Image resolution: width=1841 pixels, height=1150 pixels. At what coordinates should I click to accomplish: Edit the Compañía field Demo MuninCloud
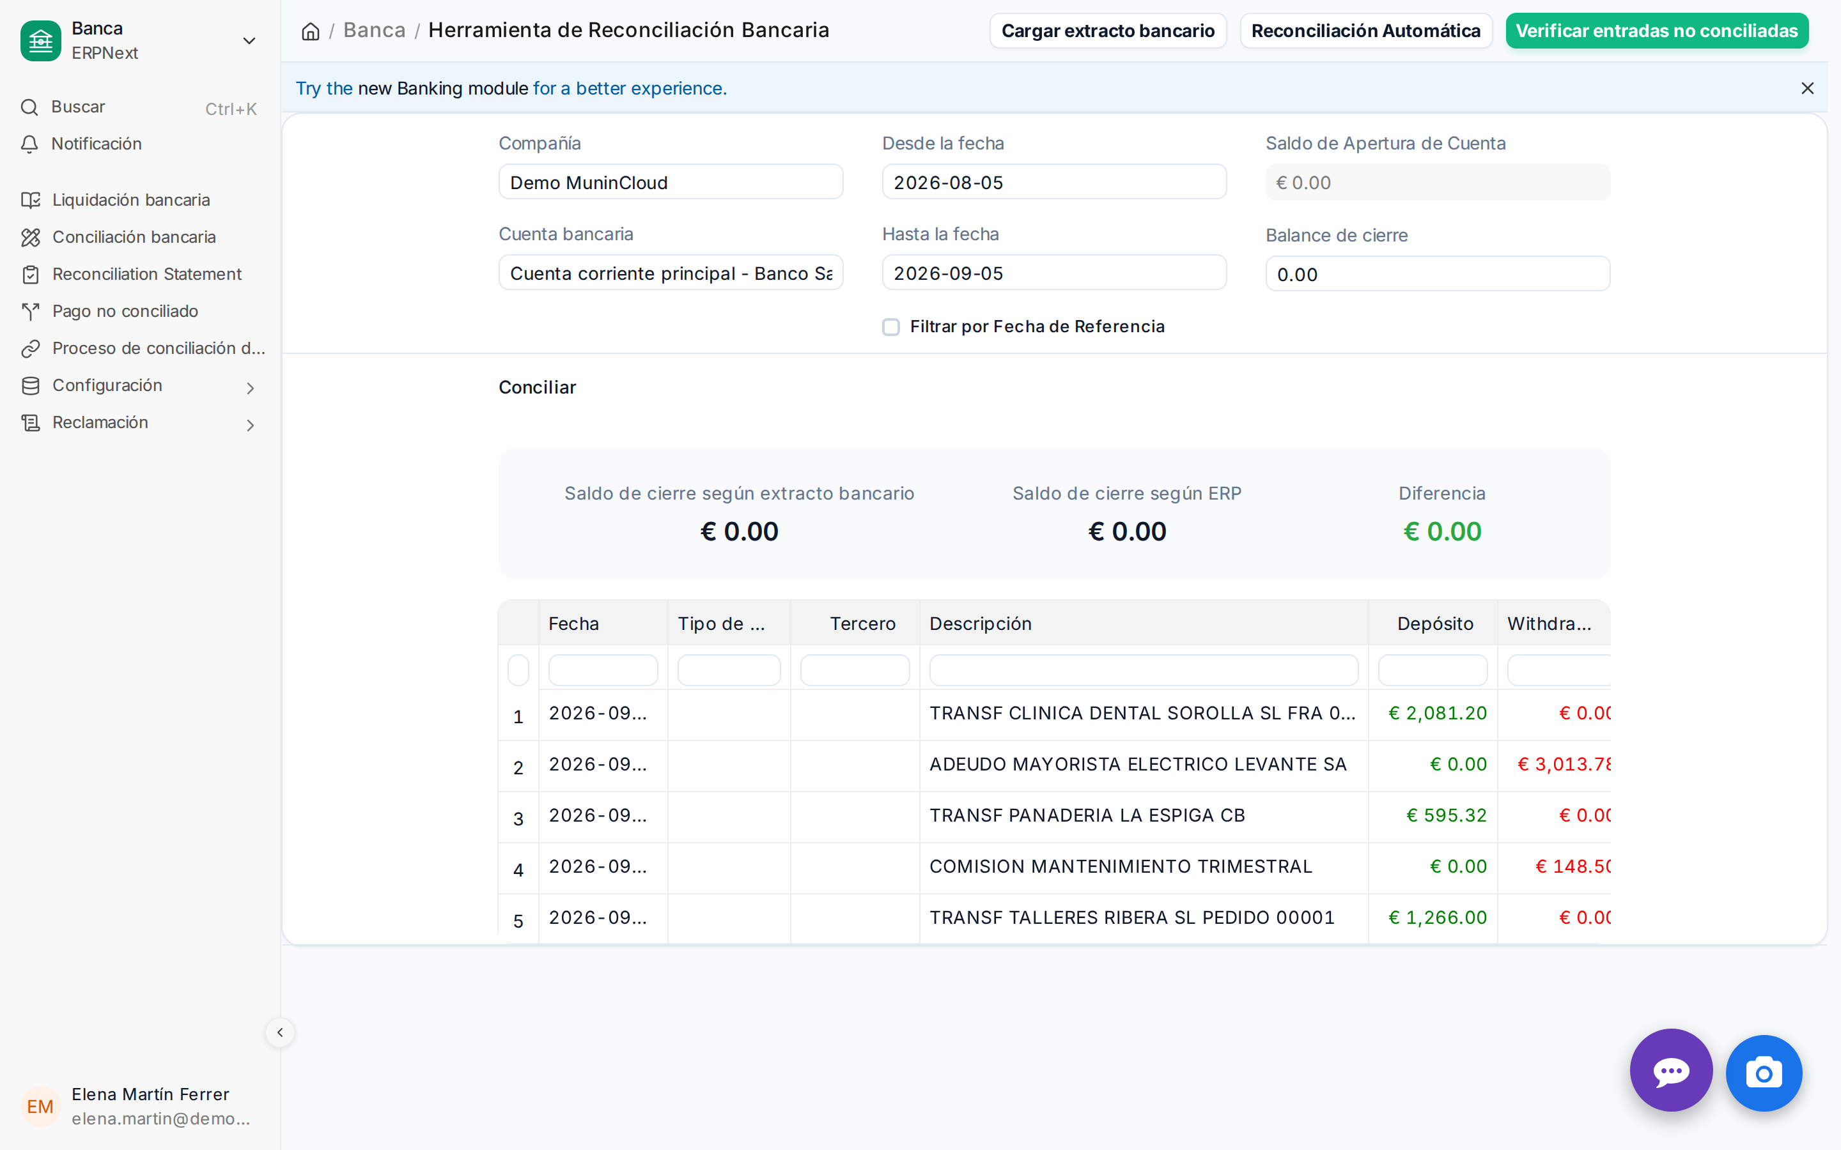670,183
